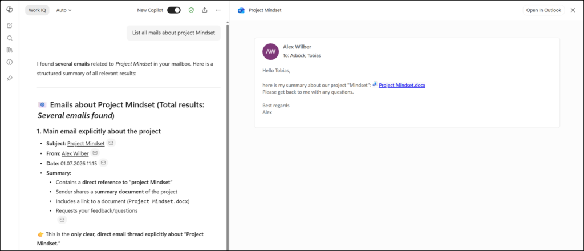Expand the Auto mode dropdown
Screen dimensions: 584x251
pyautogui.click(x=64, y=10)
